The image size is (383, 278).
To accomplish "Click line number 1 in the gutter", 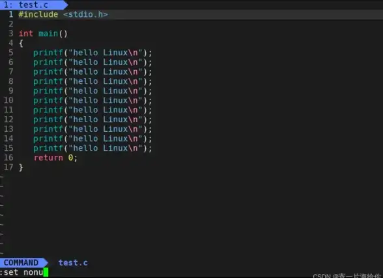I will tap(11, 14).
